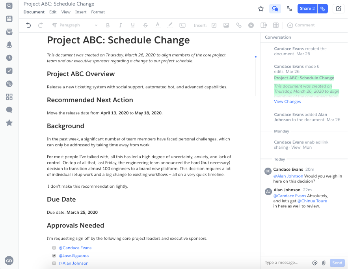Viewport: 348px width, 269px height.
Task: Click the Send message button
Action: pos(337,263)
